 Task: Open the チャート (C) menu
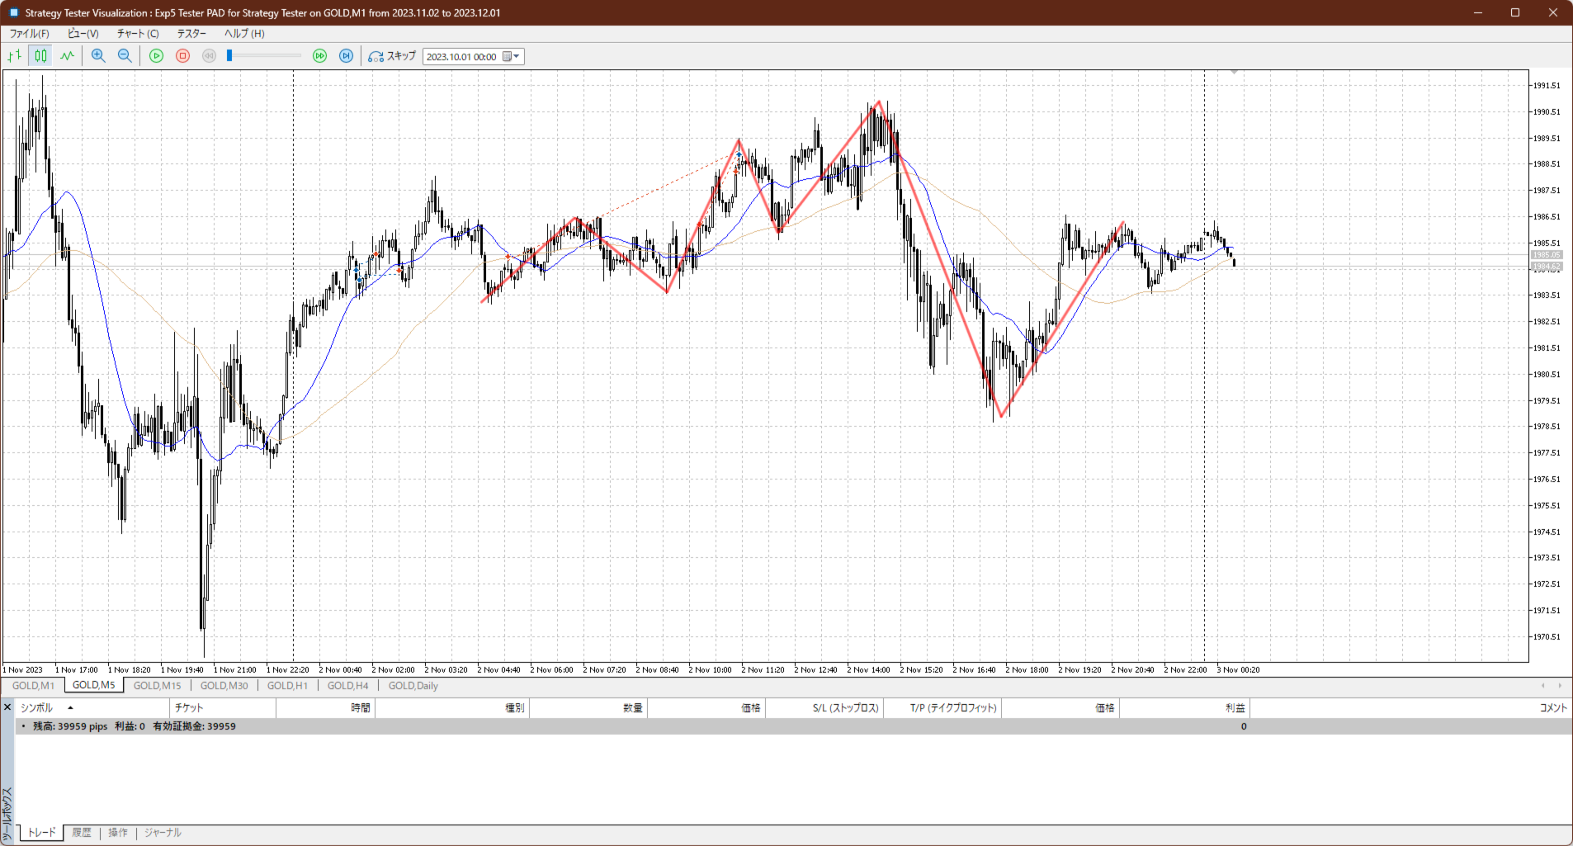[137, 34]
